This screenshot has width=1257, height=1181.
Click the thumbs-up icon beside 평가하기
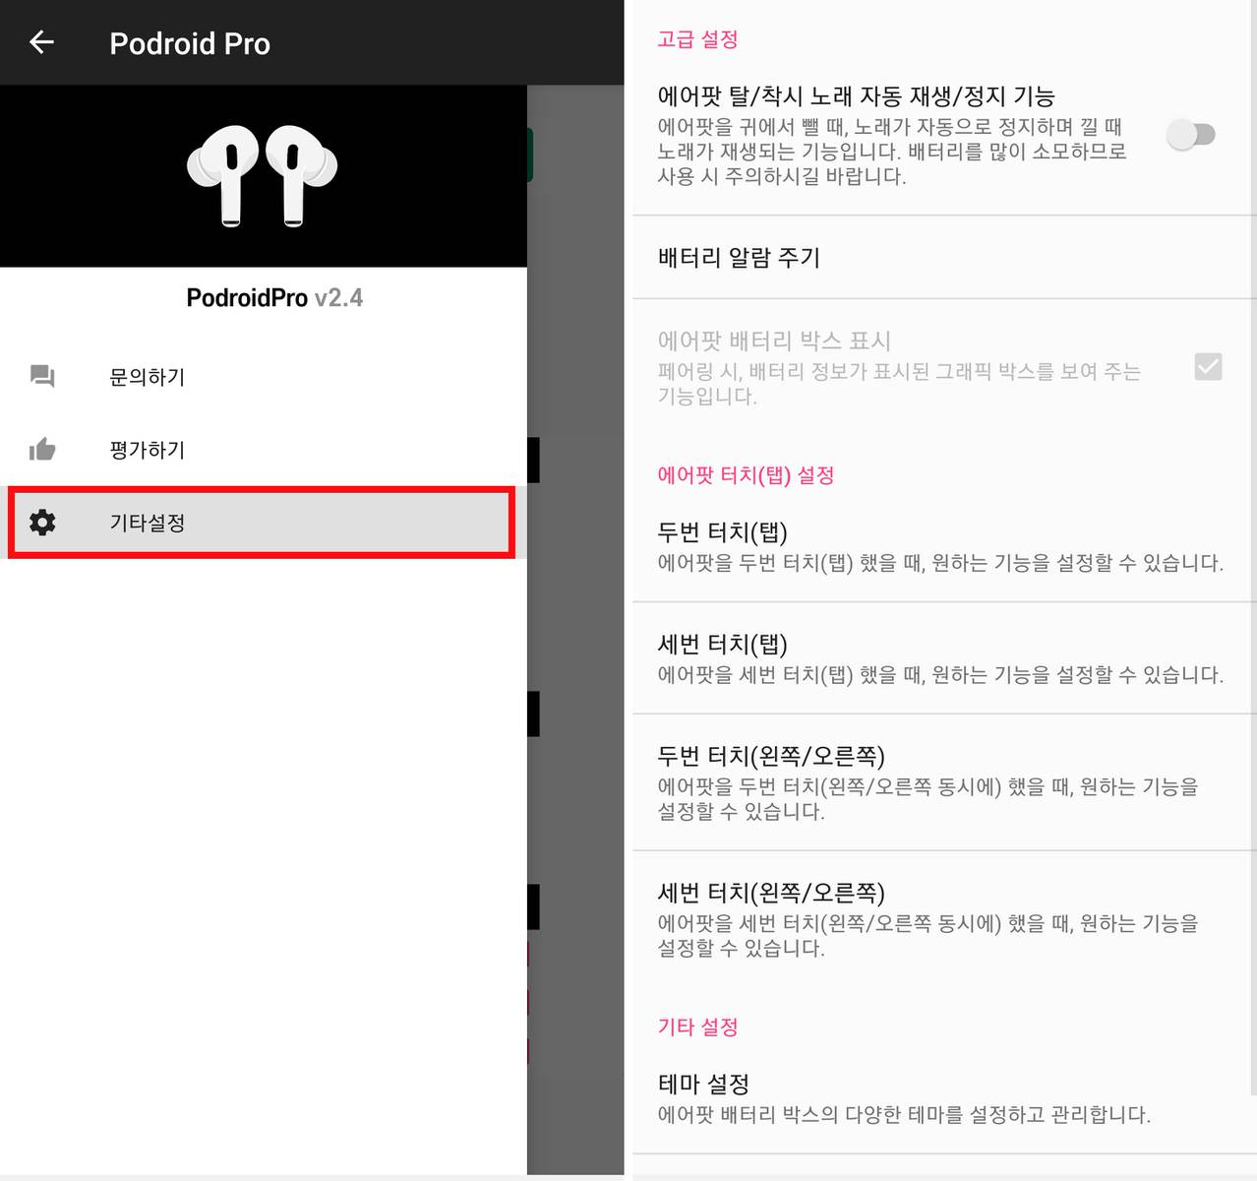[x=42, y=450]
